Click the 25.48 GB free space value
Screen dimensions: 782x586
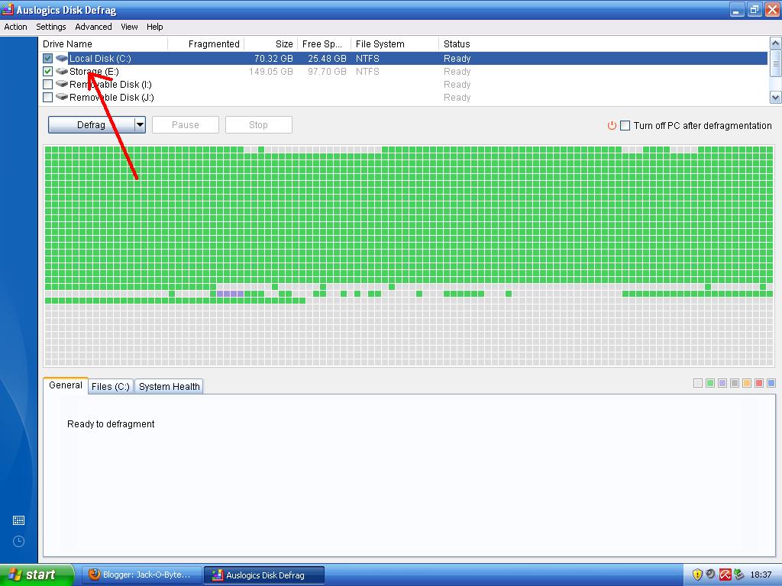[327, 58]
